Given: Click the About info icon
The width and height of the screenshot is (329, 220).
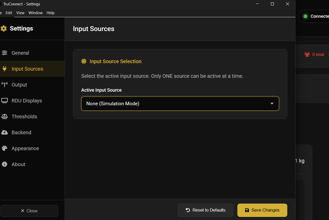Looking at the screenshot, I should 4,164.
